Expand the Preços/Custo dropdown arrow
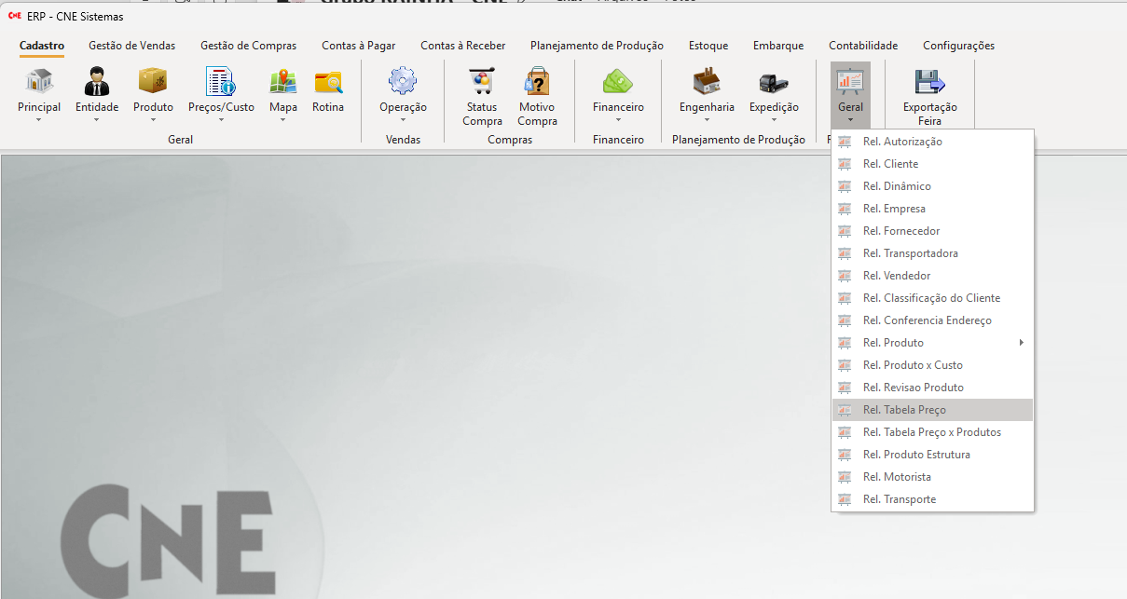1127x599 pixels. [x=221, y=120]
